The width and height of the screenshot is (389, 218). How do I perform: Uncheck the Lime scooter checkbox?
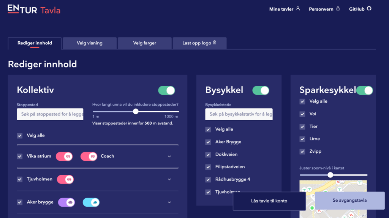coord(302,139)
